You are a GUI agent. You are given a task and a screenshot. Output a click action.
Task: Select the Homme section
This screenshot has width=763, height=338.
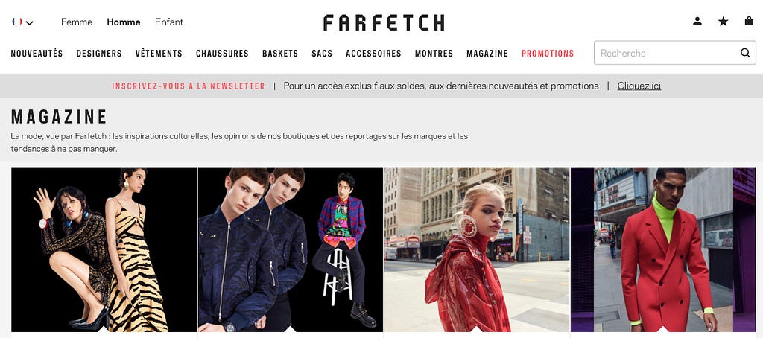[124, 22]
